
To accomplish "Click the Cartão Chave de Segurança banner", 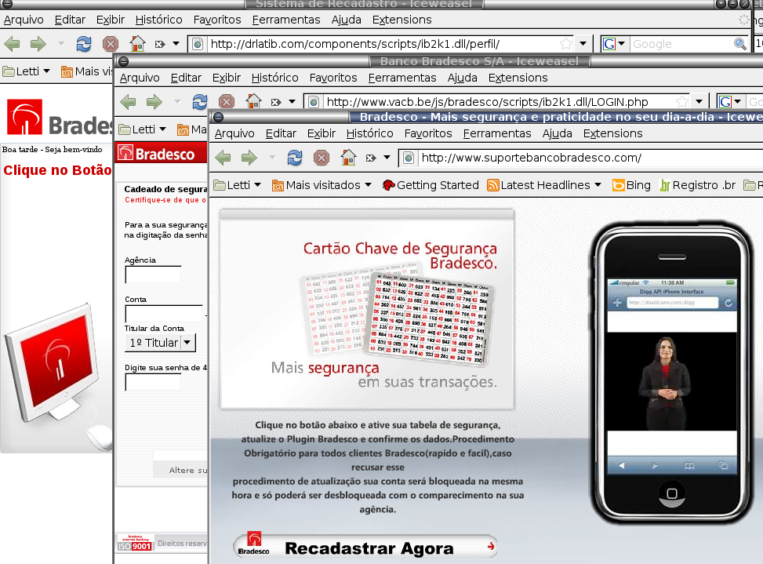I will coord(367,310).
